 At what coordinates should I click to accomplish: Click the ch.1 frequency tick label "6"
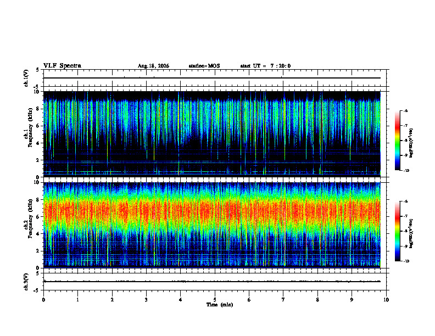pyautogui.click(x=38, y=126)
